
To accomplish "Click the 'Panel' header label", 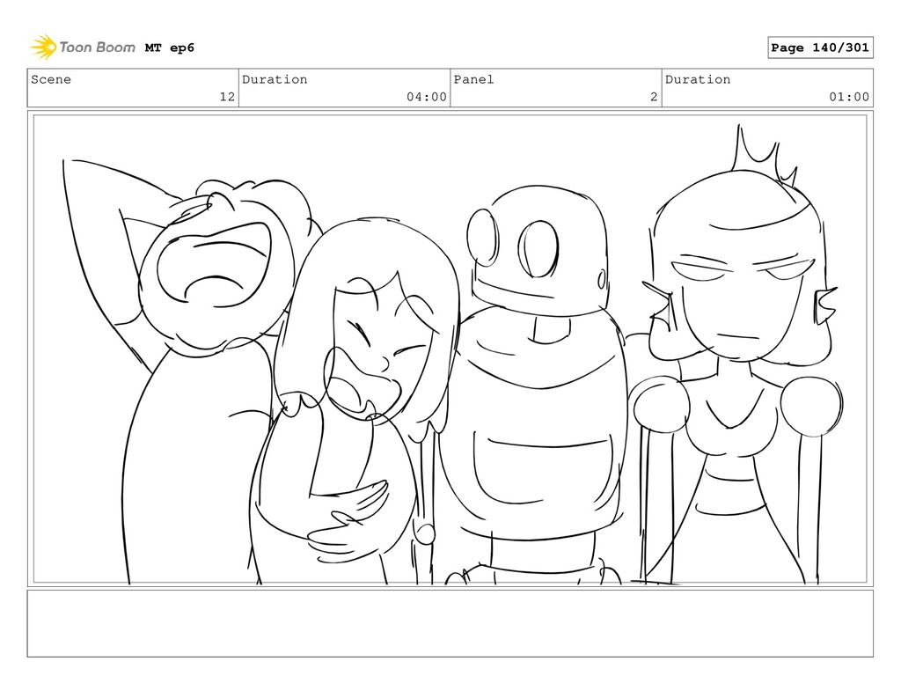I will coord(473,79).
